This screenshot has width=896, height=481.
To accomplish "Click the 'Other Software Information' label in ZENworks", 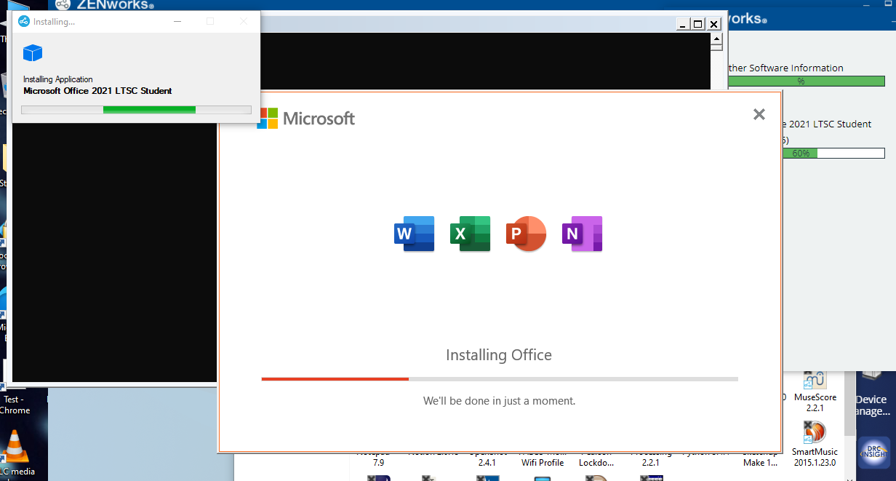I will coord(785,68).
